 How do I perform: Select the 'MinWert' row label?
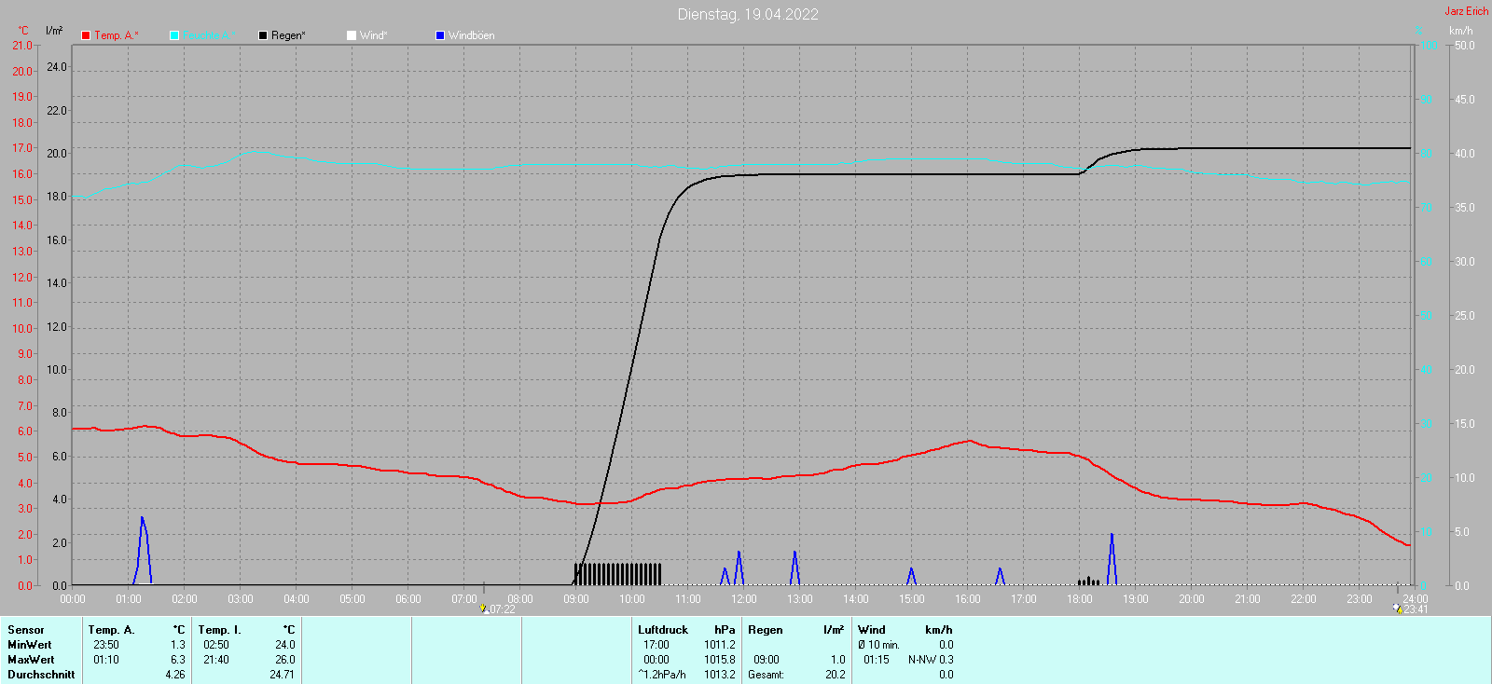(x=30, y=645)
